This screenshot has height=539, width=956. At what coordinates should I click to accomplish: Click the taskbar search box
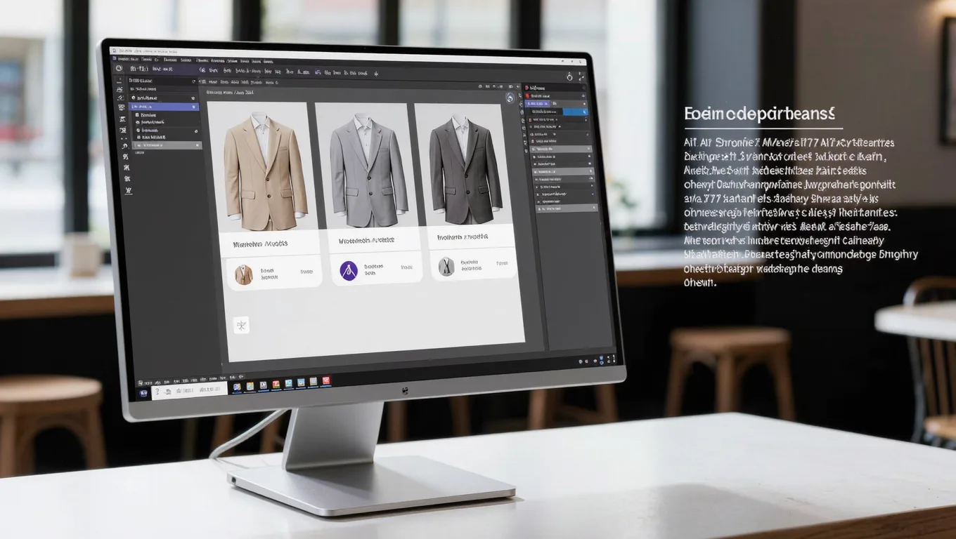(190, 390)
